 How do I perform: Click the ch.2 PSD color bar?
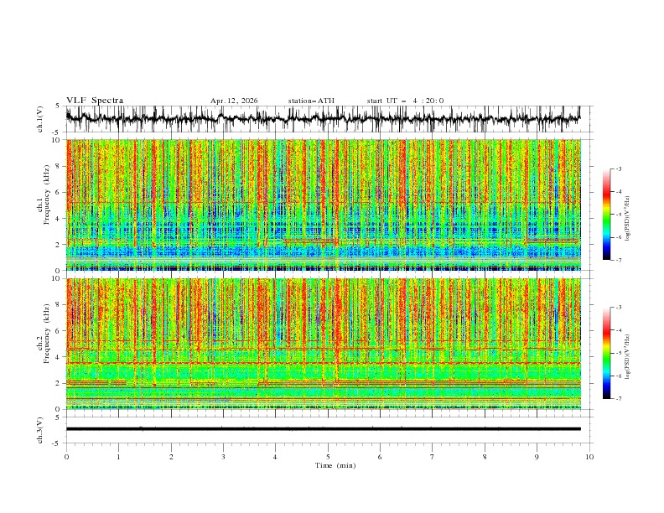click(x=606, y=353)
